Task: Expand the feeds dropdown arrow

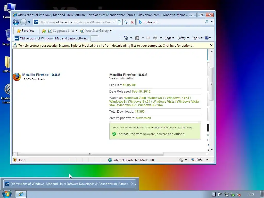Action: coord(143,38)
